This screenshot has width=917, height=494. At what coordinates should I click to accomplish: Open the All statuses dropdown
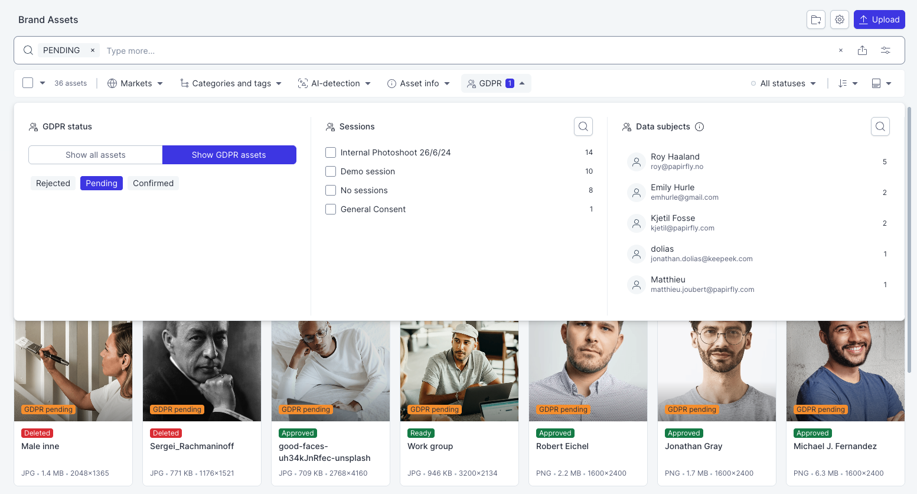[x=784, y=83]
